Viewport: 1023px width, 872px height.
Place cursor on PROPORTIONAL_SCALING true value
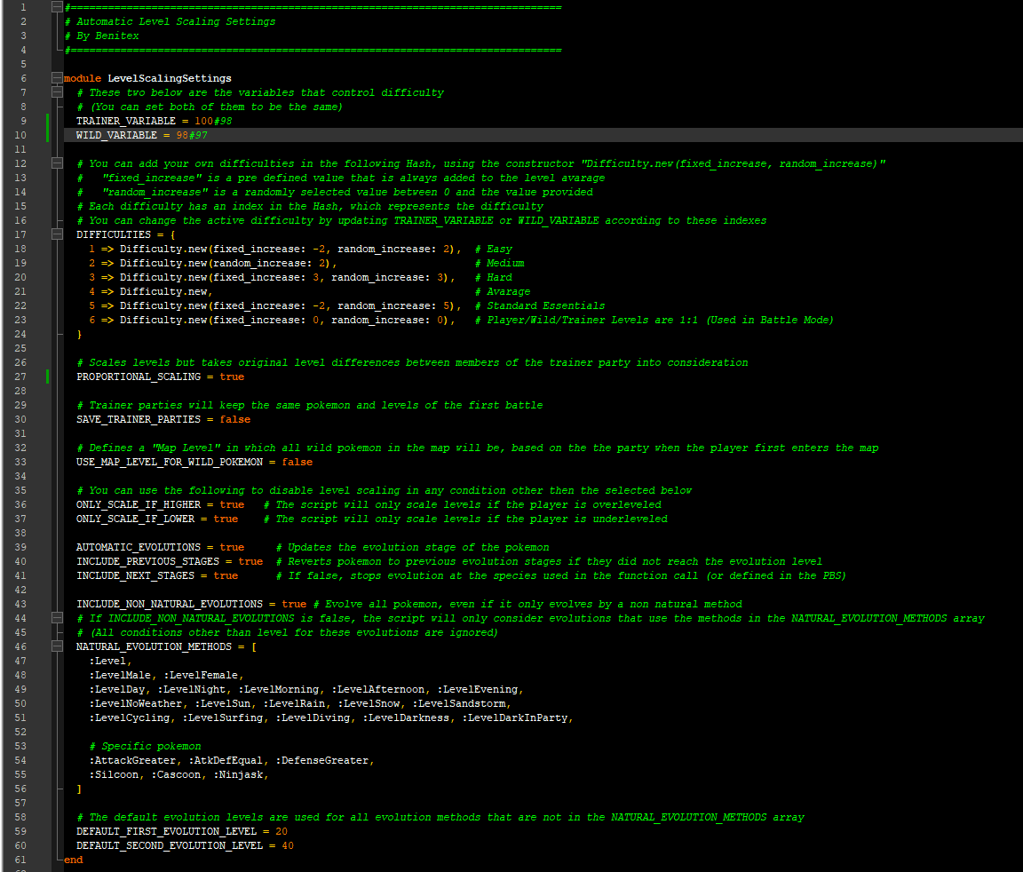click(x=232, y=377)
